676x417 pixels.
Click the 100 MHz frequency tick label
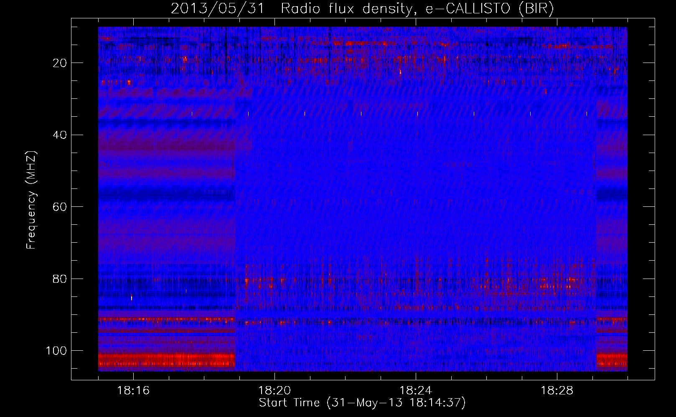(57, 351)
